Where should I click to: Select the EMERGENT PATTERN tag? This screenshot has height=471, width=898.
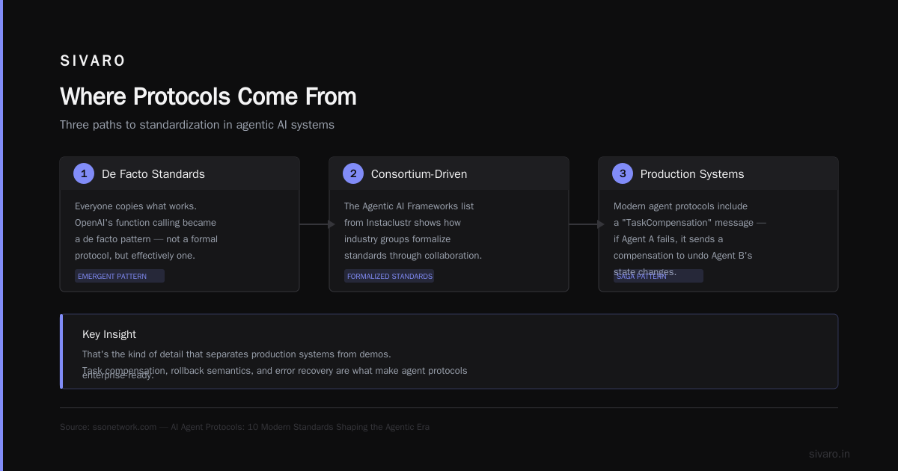[120, 276]
